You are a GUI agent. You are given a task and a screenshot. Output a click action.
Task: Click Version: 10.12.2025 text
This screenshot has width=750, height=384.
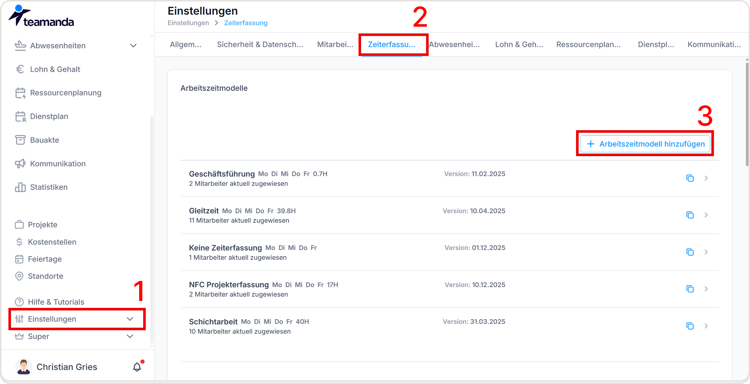[475, 285]
